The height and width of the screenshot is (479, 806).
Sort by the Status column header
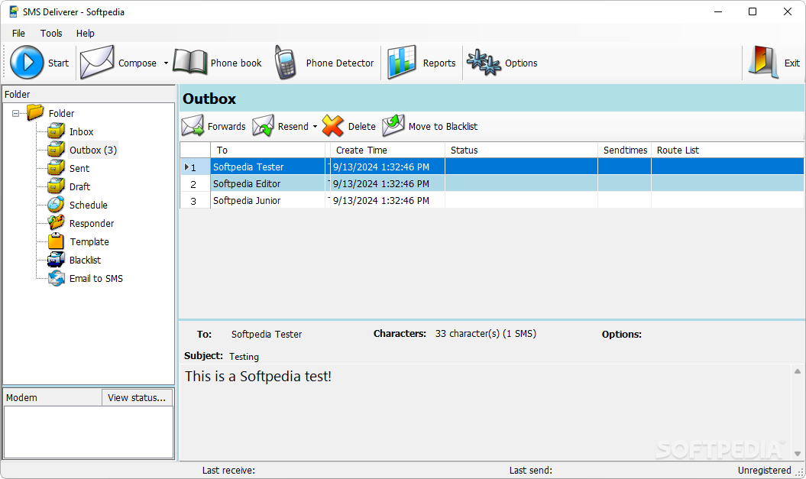[521, 150]
